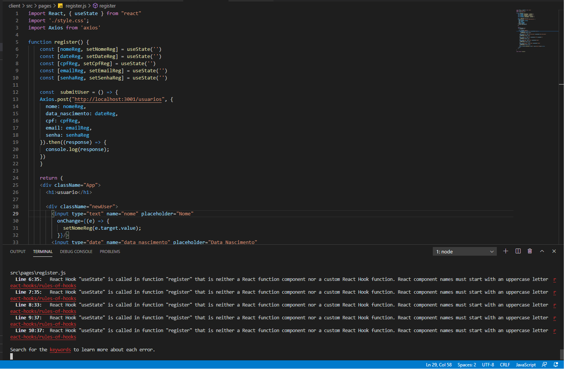
Task: Click 'setNomeReg' on line 6
Action: [x=101, y=49]
